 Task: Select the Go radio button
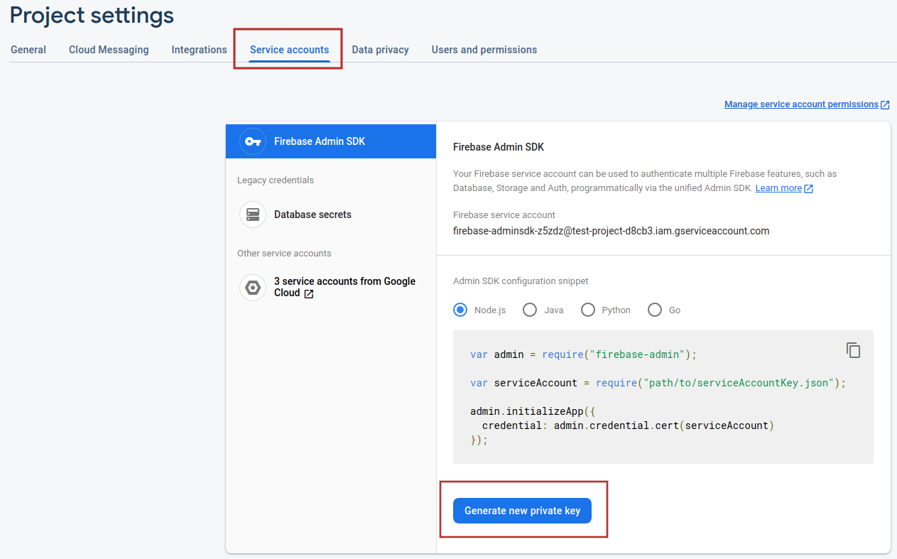tap(655, 310)
